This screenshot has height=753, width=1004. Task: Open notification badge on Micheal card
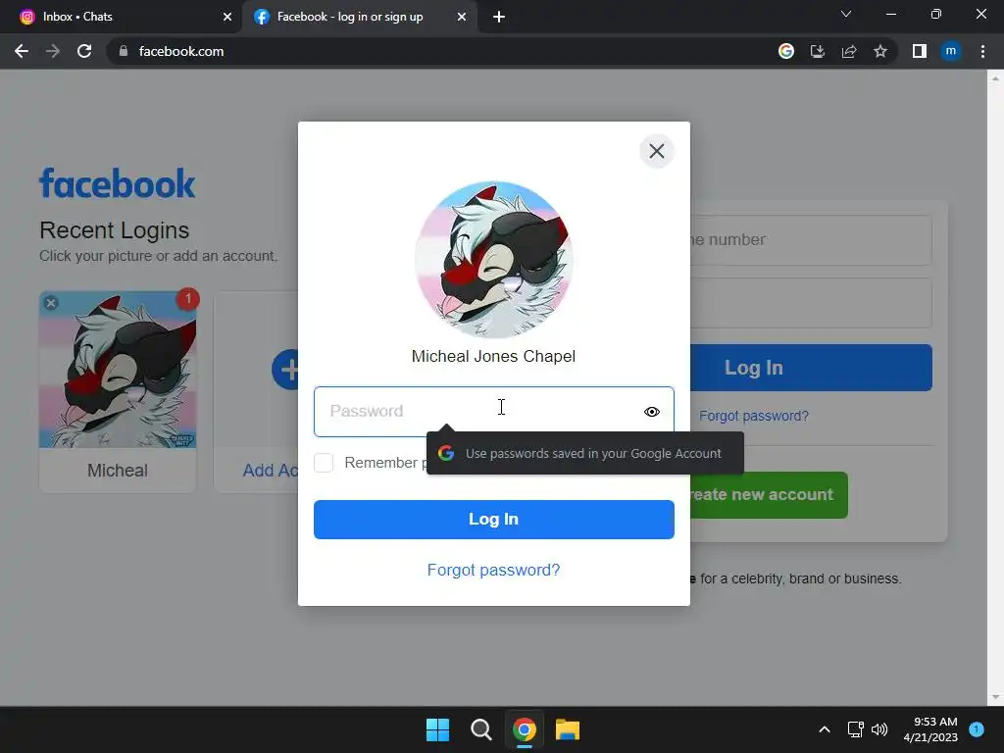tap(187, 299)
